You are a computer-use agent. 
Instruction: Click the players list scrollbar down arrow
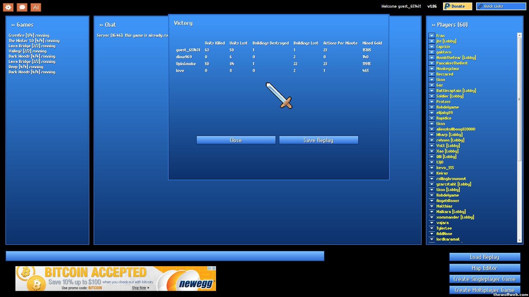click(519, 240)
